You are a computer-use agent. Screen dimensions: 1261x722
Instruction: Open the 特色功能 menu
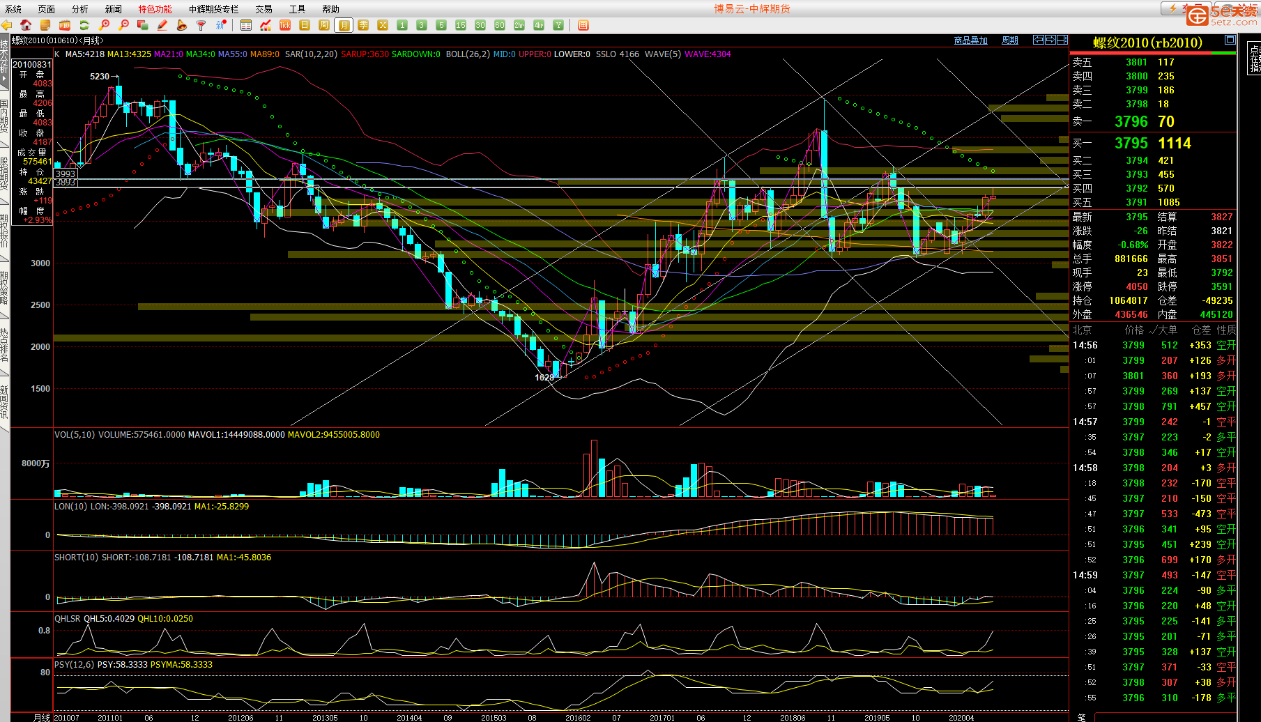155,9
